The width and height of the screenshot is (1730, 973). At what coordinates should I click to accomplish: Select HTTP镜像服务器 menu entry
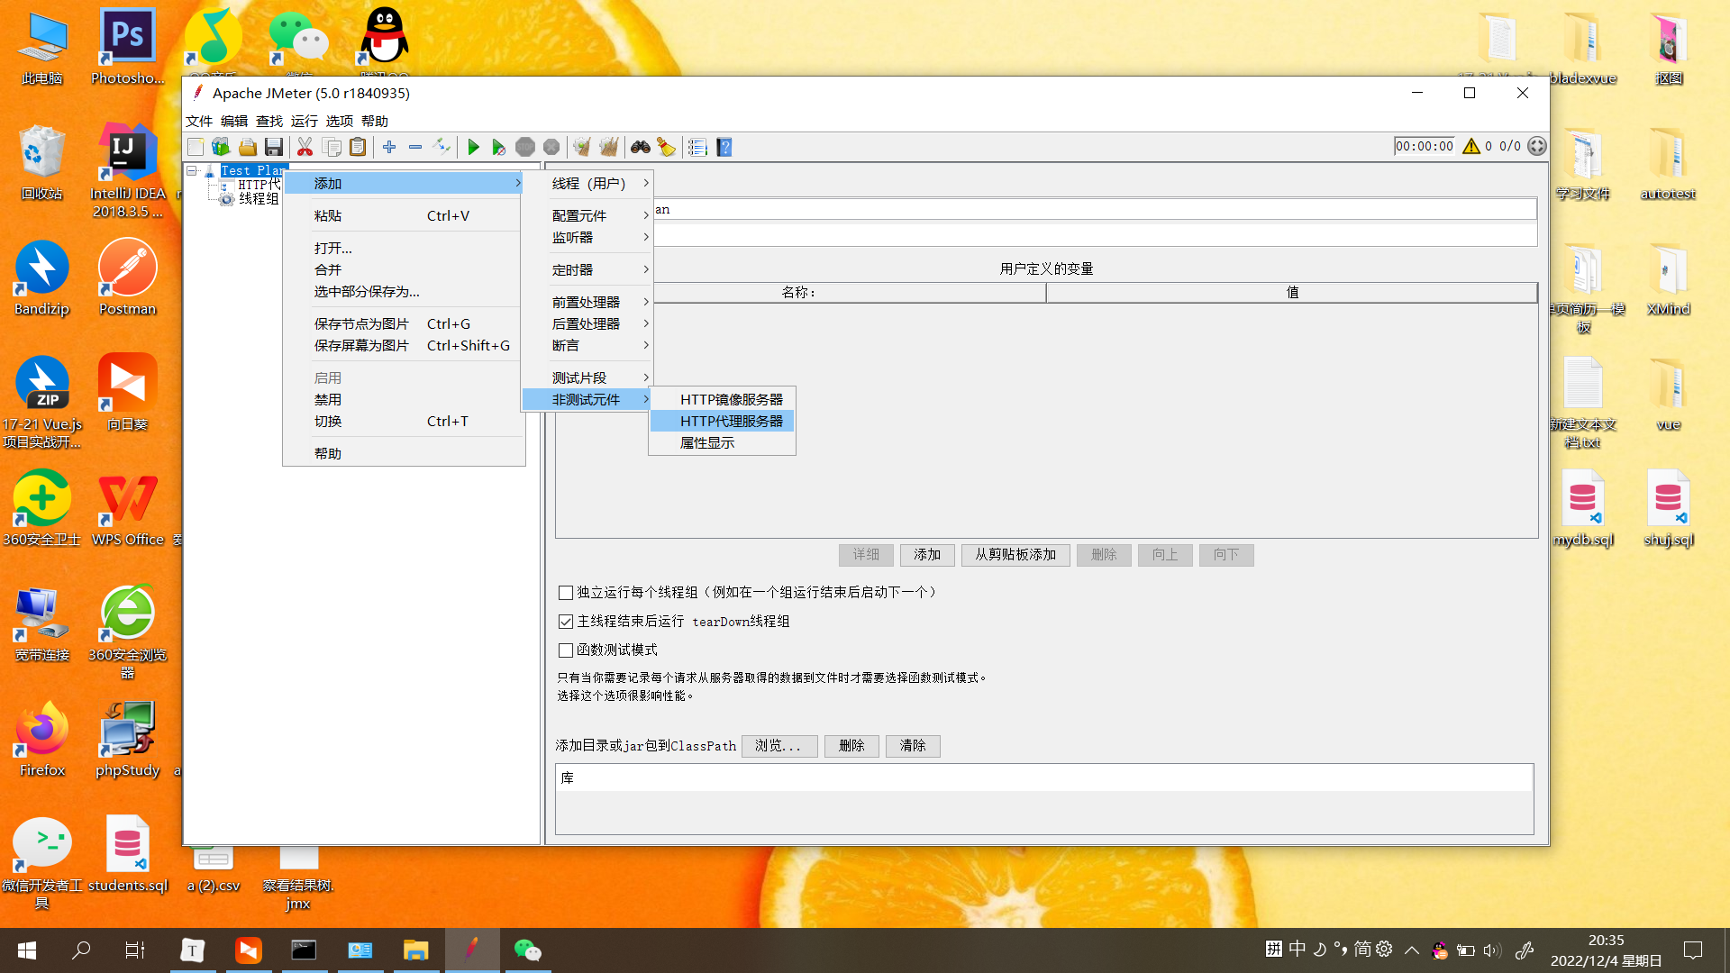coord(723,399)
